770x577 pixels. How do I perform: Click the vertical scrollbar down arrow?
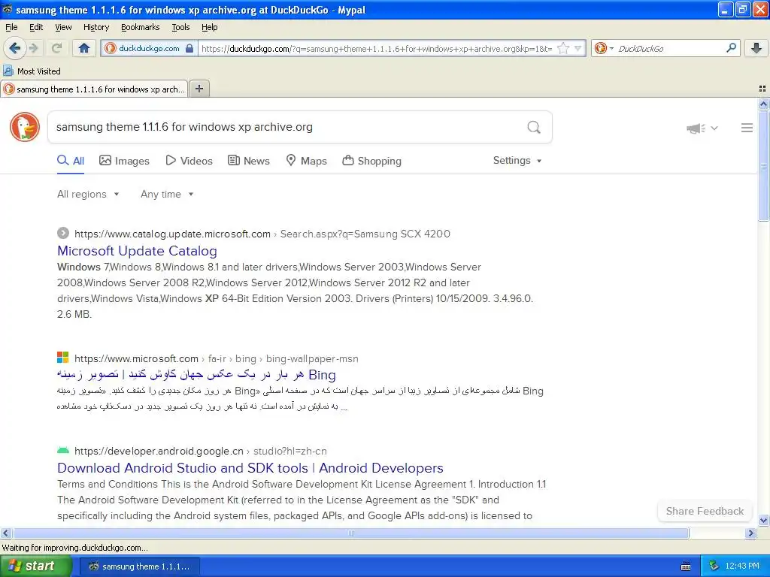pos(763,521)
